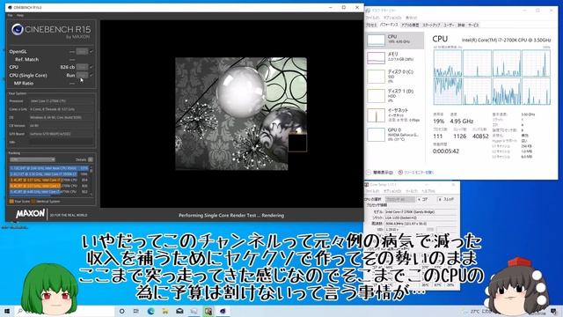Click the first CPU core graph
Viewport: 563px width, 317px height.
tap(448, 63)
